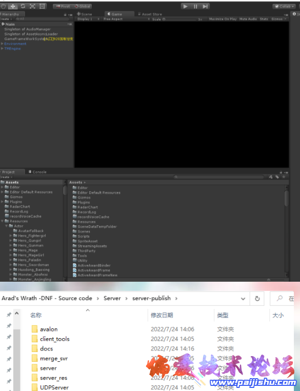The image size is (300, 391).
Task: Toggle the Project panel lock icon
Action: click(x=281, y=172)
